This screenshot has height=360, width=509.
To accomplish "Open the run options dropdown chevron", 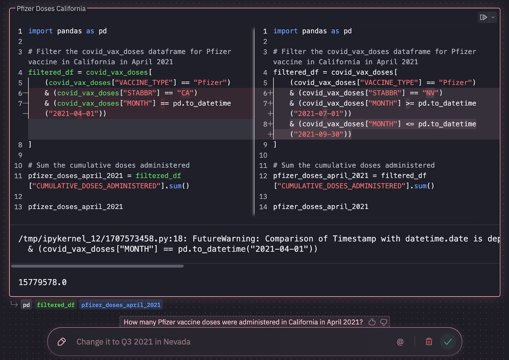I will click(x=493, y=17).
